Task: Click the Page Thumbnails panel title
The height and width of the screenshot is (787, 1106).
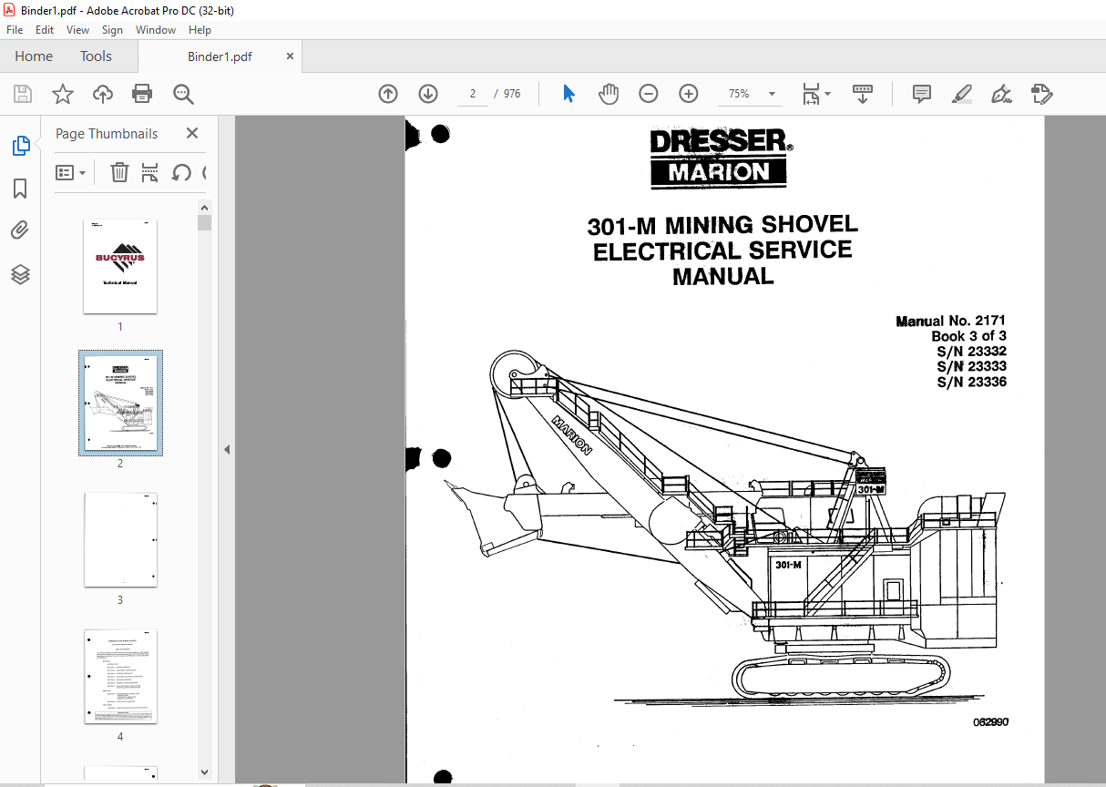Action: coord(107,133)
